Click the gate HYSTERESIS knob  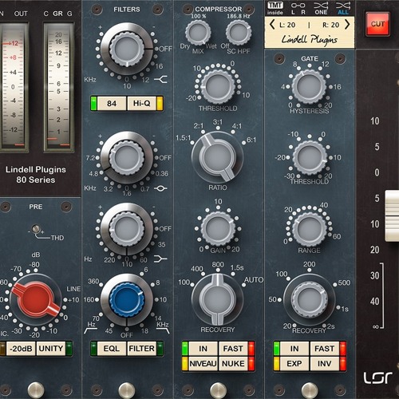(309, 86)
